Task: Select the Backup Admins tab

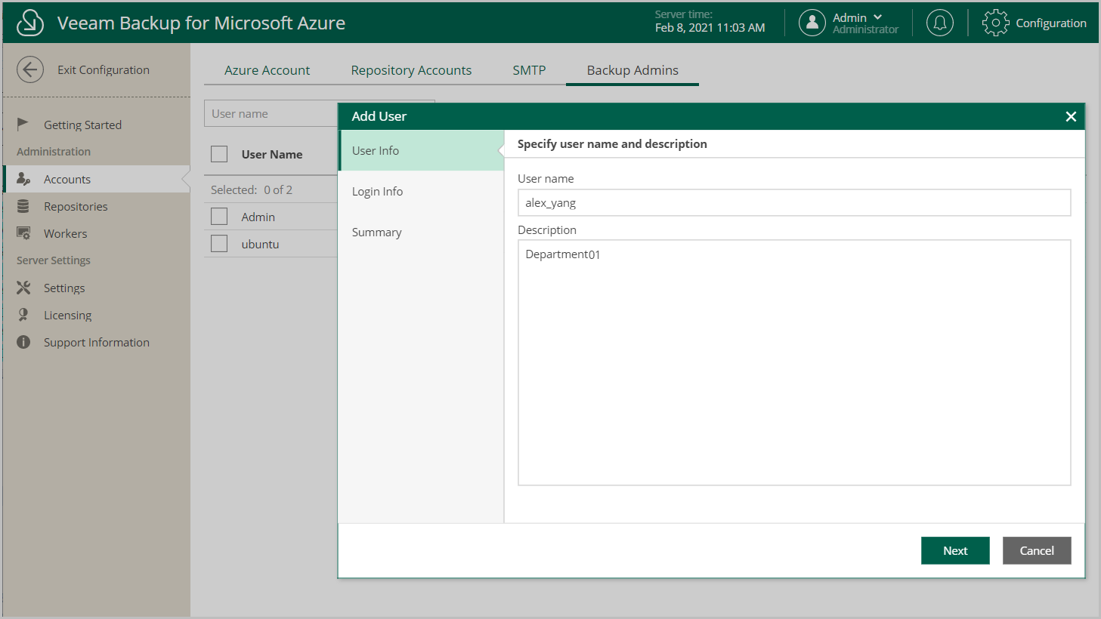Action: (632, 70)
